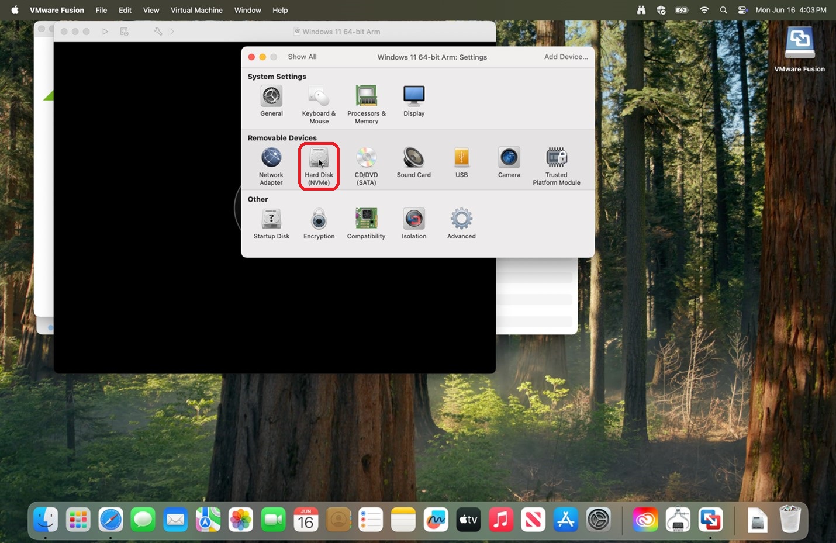
Task: Open the Edit menu
Action: click(125, 10)
